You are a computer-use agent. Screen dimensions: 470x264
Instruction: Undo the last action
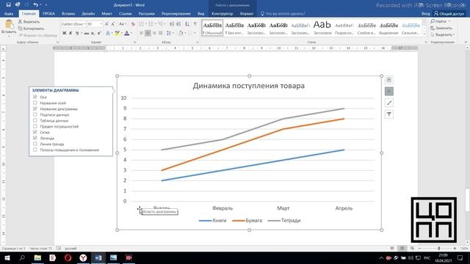click(x=36, y=5)
